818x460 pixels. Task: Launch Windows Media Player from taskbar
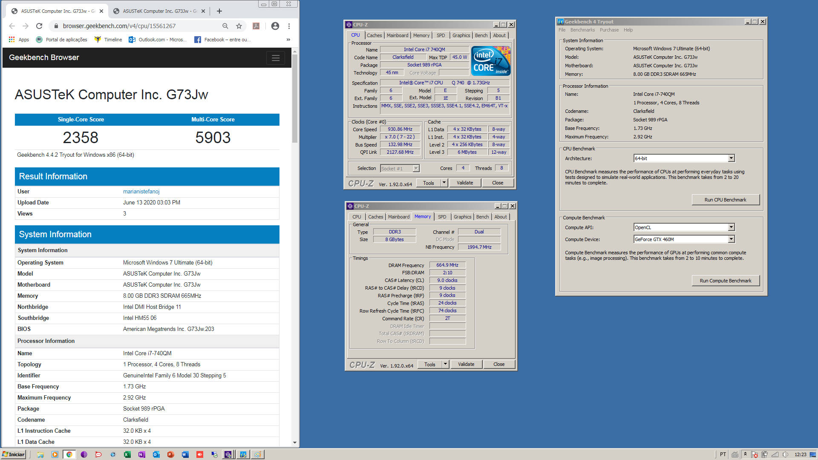(x=55, y=454)
